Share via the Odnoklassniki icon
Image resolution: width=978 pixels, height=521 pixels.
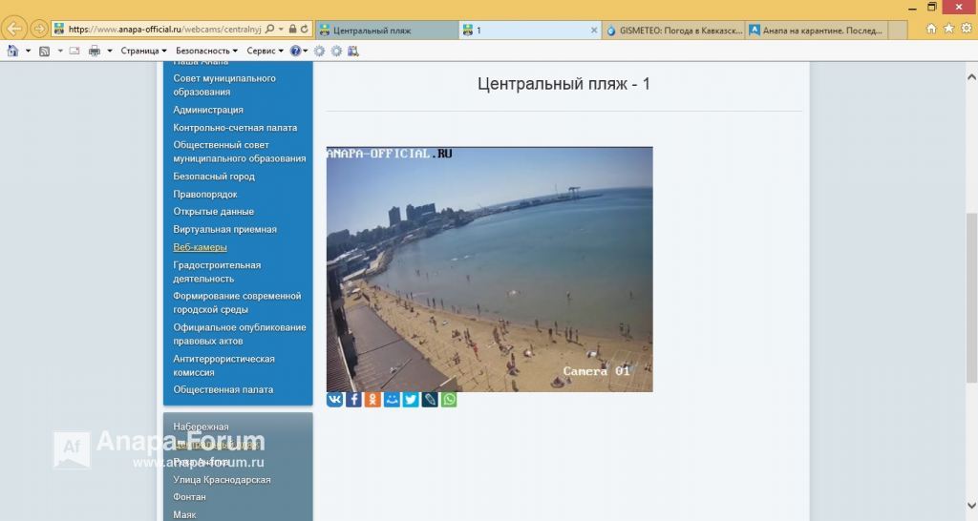coord(372,400)
